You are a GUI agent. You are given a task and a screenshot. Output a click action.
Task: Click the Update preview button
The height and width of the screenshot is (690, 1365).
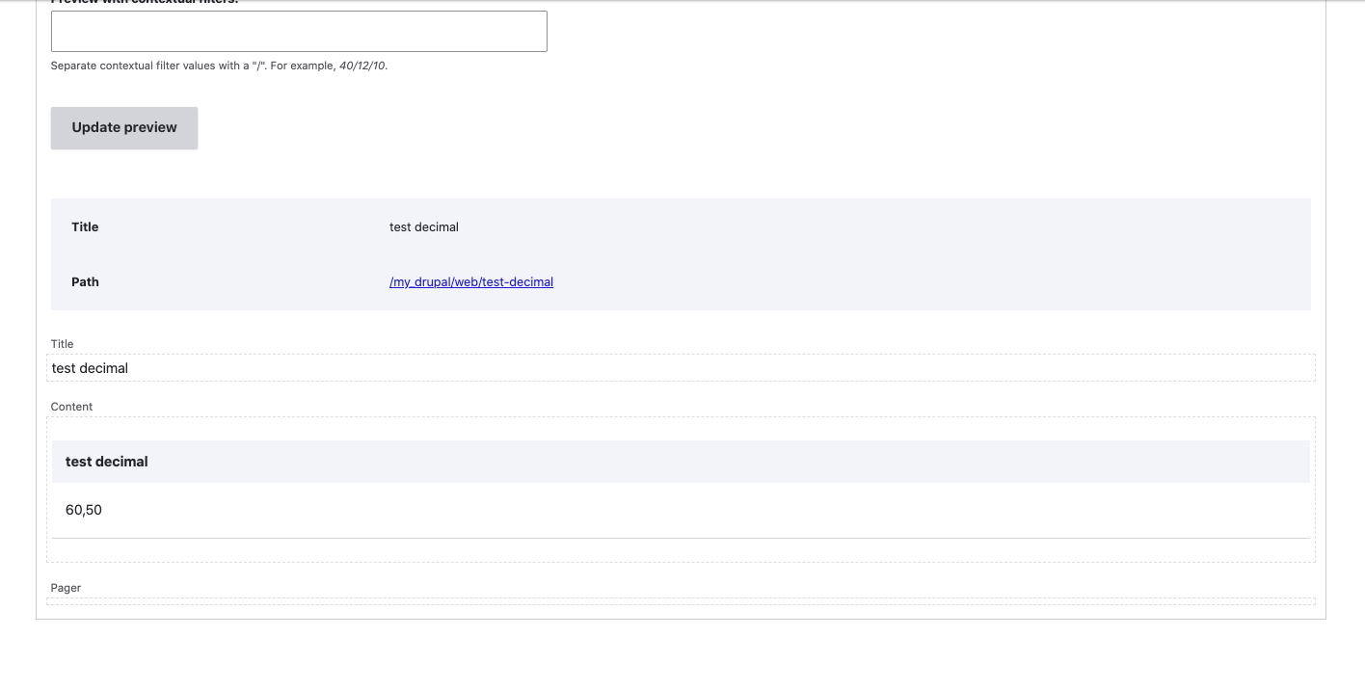(123, 127)
